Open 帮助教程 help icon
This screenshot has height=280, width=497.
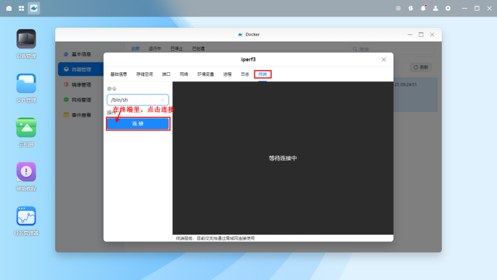click(26, 172)
